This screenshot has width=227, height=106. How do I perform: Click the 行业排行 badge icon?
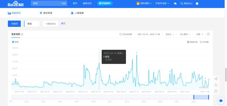click(x=100, y=3)
